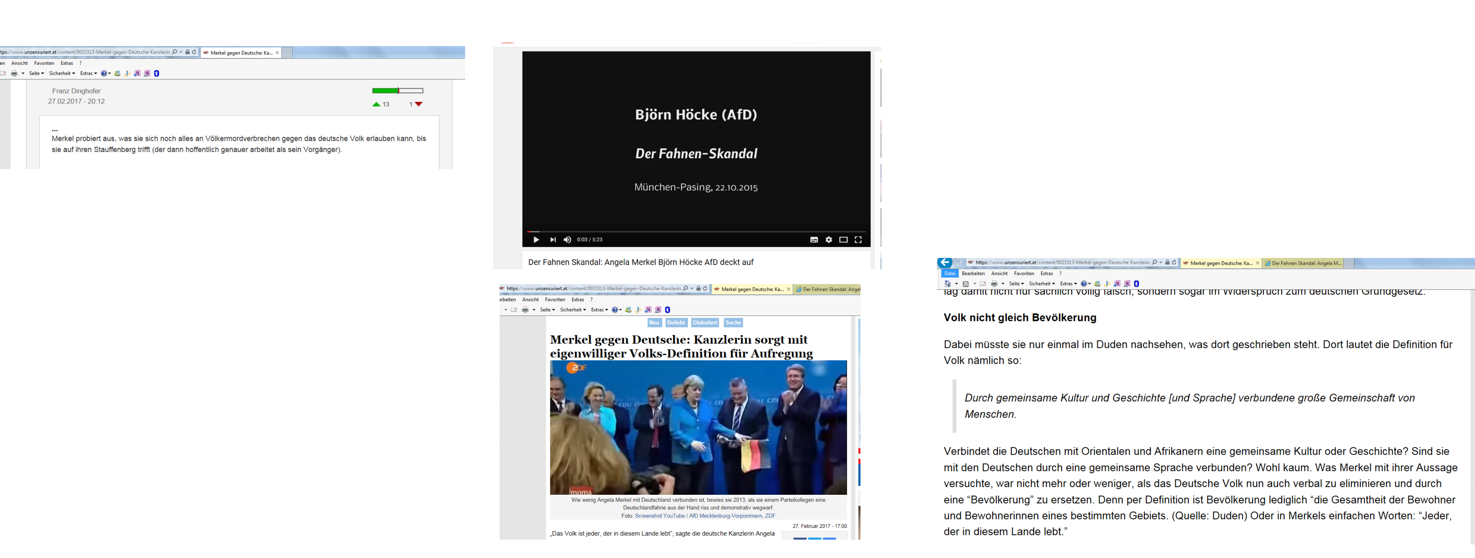Click the Home house icon in toolbar
The width and height of the screenshot is (1475, 558).
pyautogui.click(x=948, y=284)
